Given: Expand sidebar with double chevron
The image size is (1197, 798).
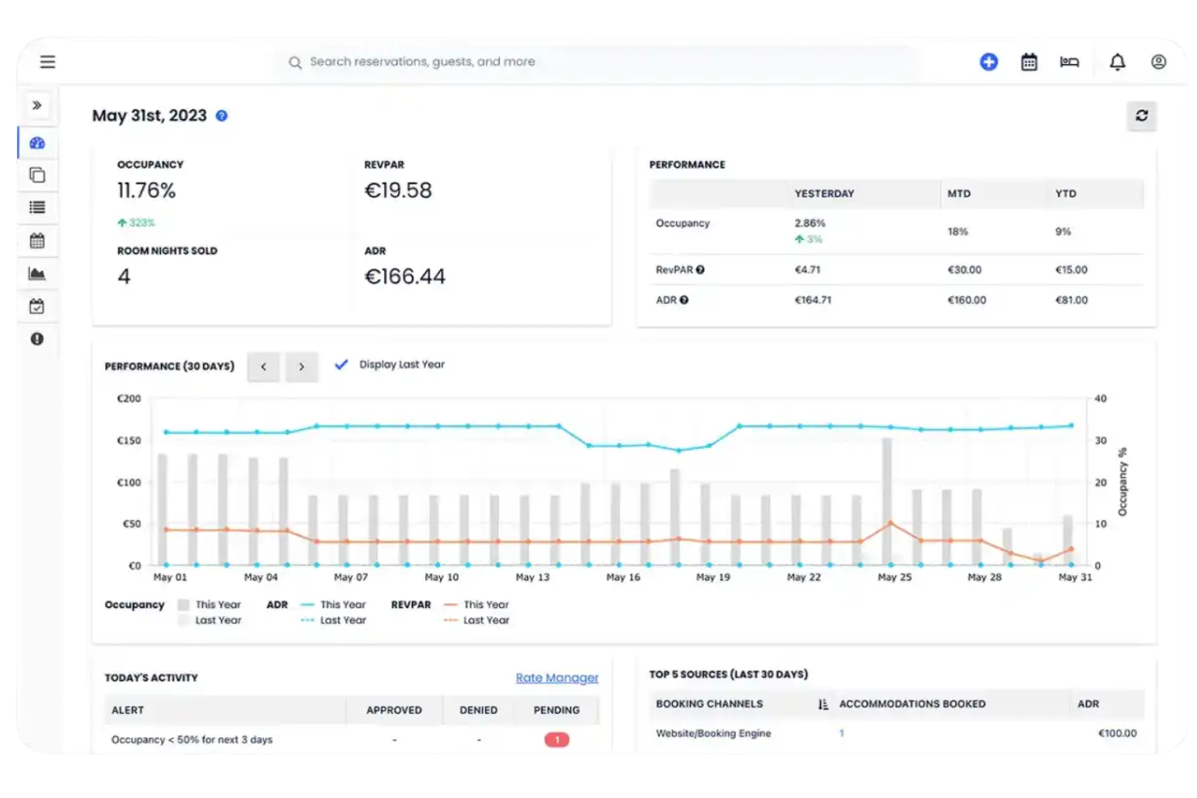Looking at the screenshot, I should [x=37, y=105].
